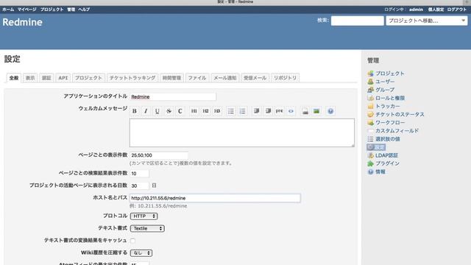Open LDAP認証 in the admin sidebar
Viewport: 471px width, 265px height.
pos(386,155)
